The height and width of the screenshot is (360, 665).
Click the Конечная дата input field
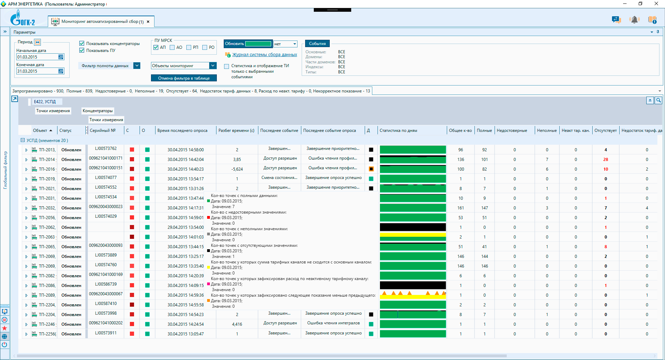click(x=37, y=71)
